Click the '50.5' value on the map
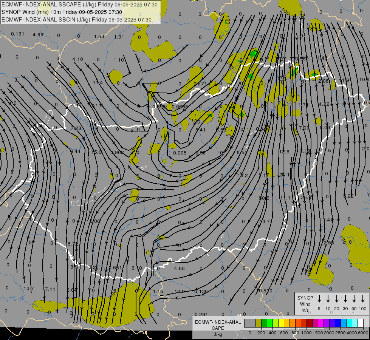This screenshot has width=370, height=340. [x=264, y=198]
